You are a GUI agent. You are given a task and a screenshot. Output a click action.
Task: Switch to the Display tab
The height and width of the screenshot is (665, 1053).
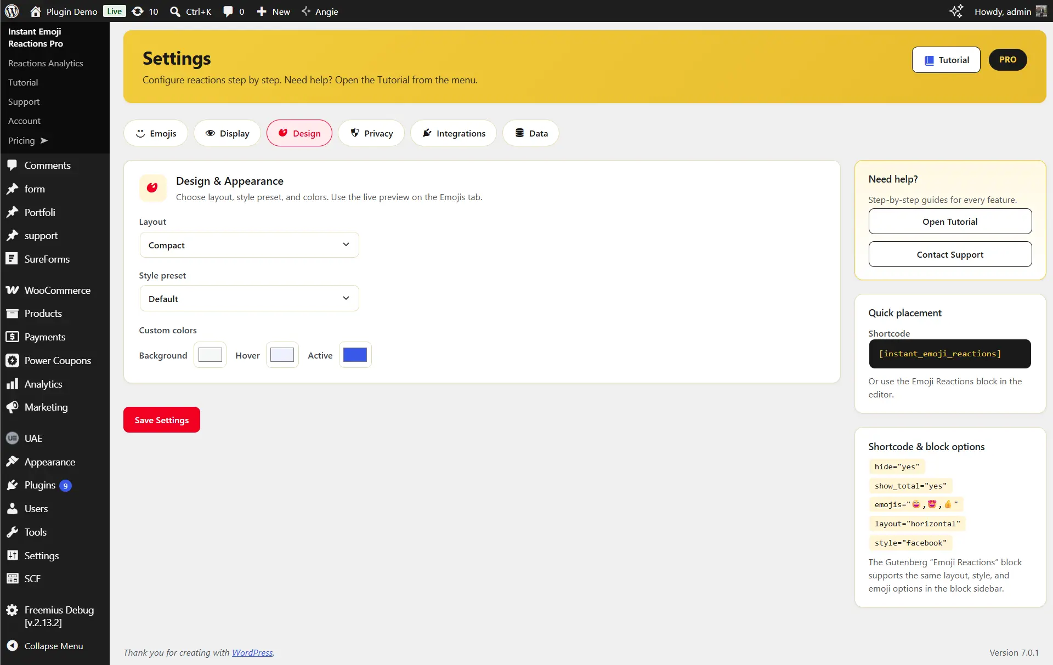click(x=227, y=133)
